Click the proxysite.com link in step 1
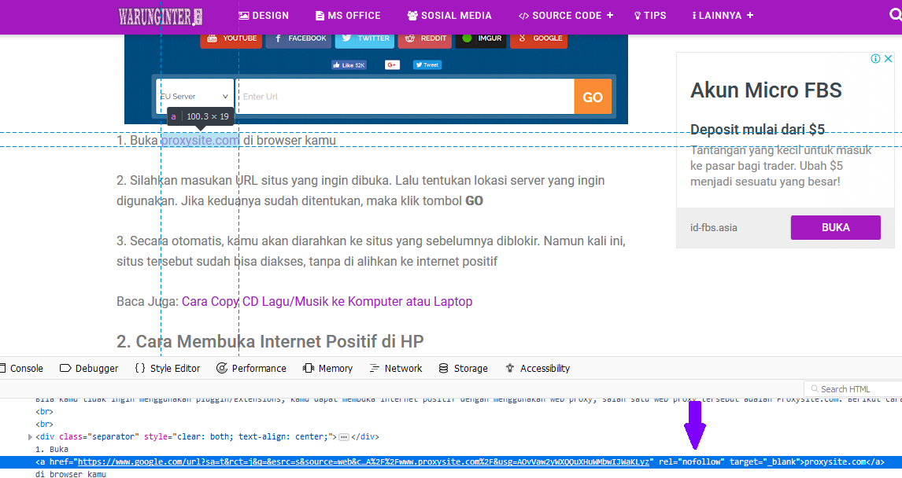The width and height of the screenshot is (902, 478). [x=200, y=140]
